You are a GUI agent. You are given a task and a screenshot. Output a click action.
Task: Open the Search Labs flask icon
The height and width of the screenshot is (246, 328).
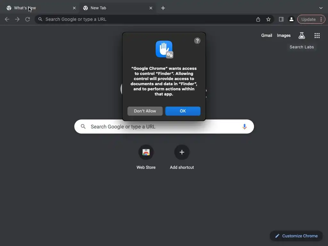pos(302,36)
